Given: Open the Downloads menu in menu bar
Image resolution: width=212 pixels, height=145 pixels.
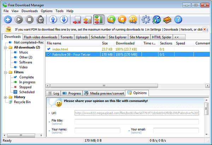Looking at the screenshot, I should tap(30, 11).
